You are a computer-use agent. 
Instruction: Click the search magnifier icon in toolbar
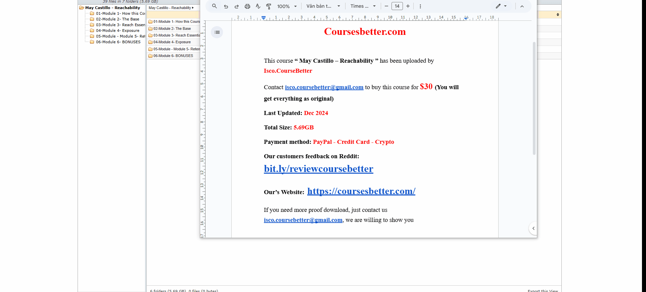coord(214,6)
